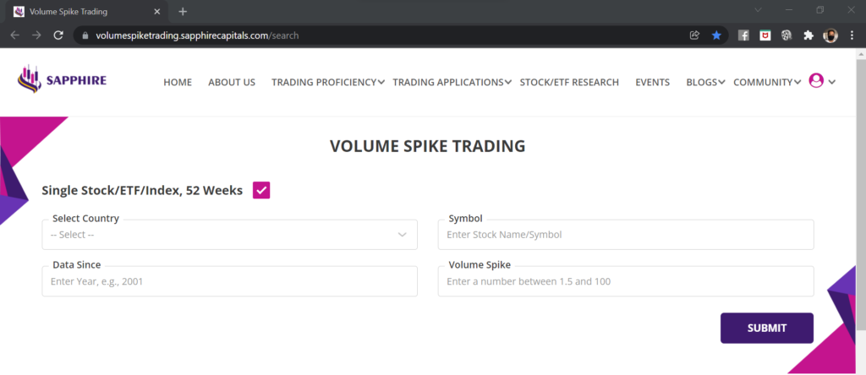Focus the Volume Spike input field
This screenshot has width=866, height=375.
pos(625,281)
